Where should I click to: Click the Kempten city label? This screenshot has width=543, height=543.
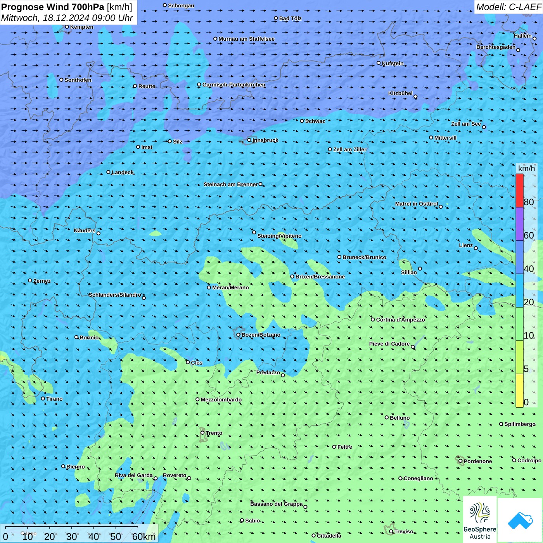click(x=82, y=27)
